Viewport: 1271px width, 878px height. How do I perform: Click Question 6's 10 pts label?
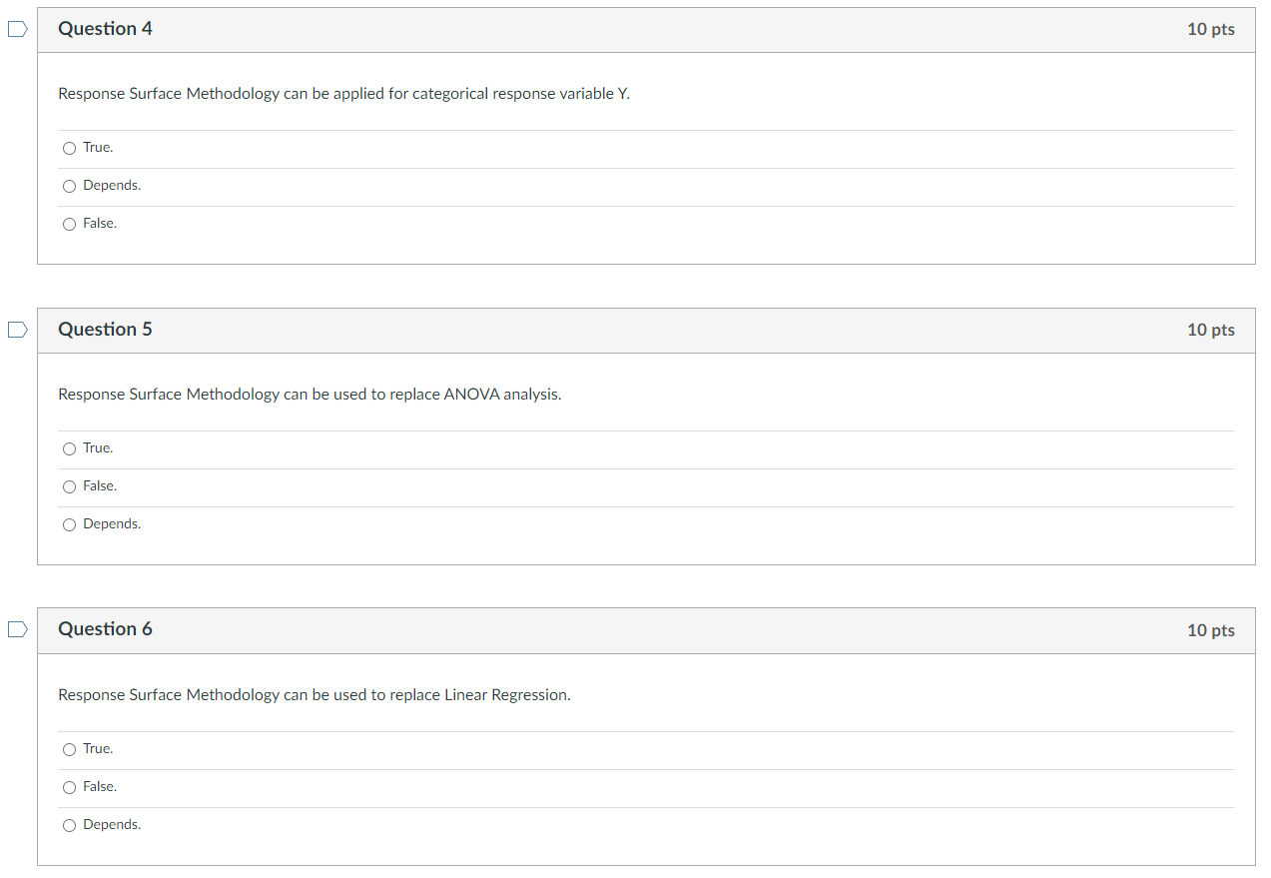(1210, 630)
